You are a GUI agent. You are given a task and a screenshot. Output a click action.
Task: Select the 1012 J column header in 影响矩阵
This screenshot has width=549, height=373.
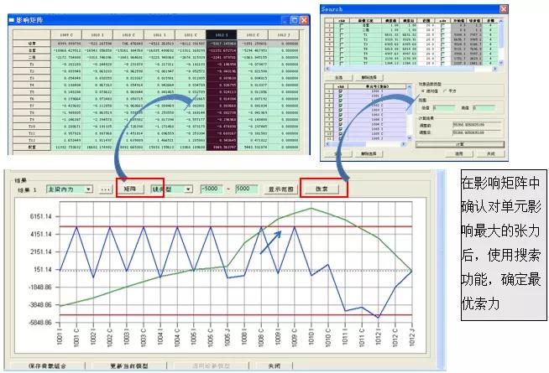pyautogui.click(x=284, y=34)
